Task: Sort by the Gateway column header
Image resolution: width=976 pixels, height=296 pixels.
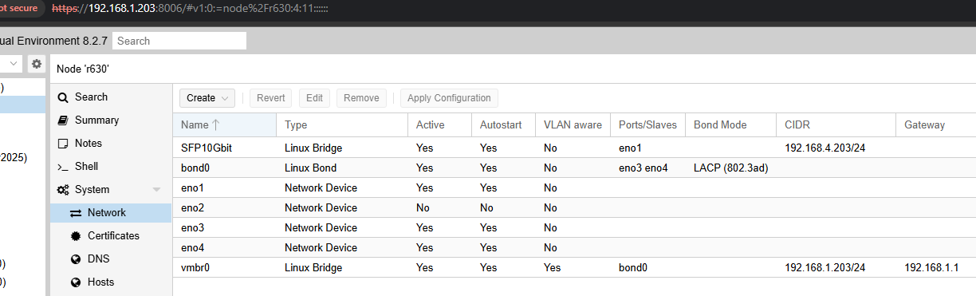Action: click(x=936, y=124)
